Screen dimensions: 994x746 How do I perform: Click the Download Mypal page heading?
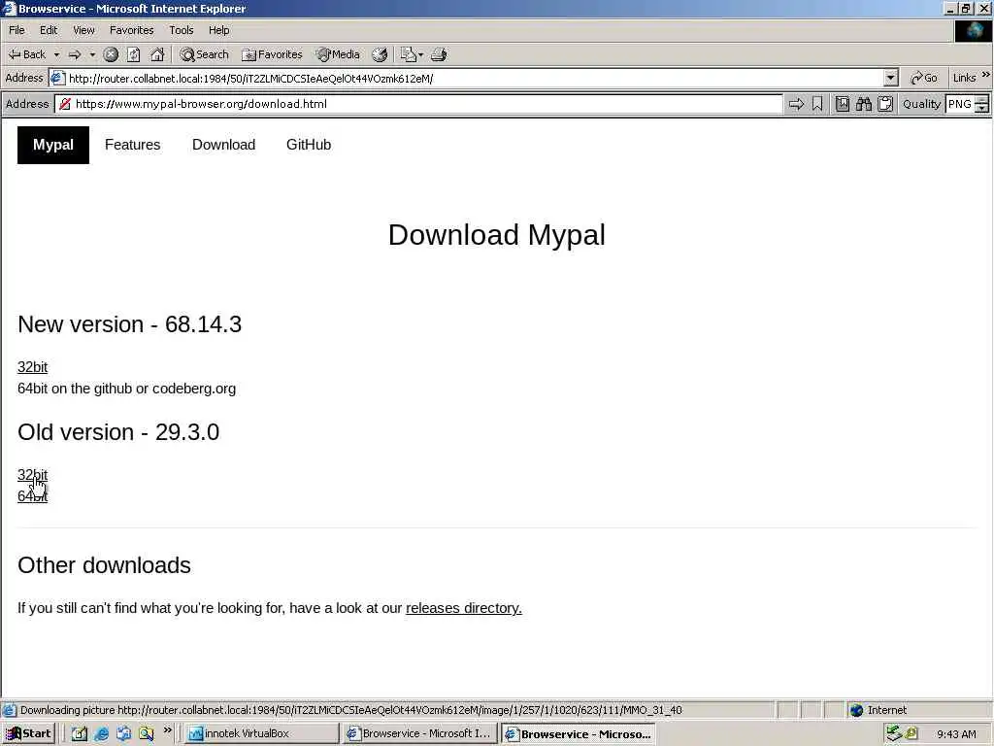tap(497, 235)
